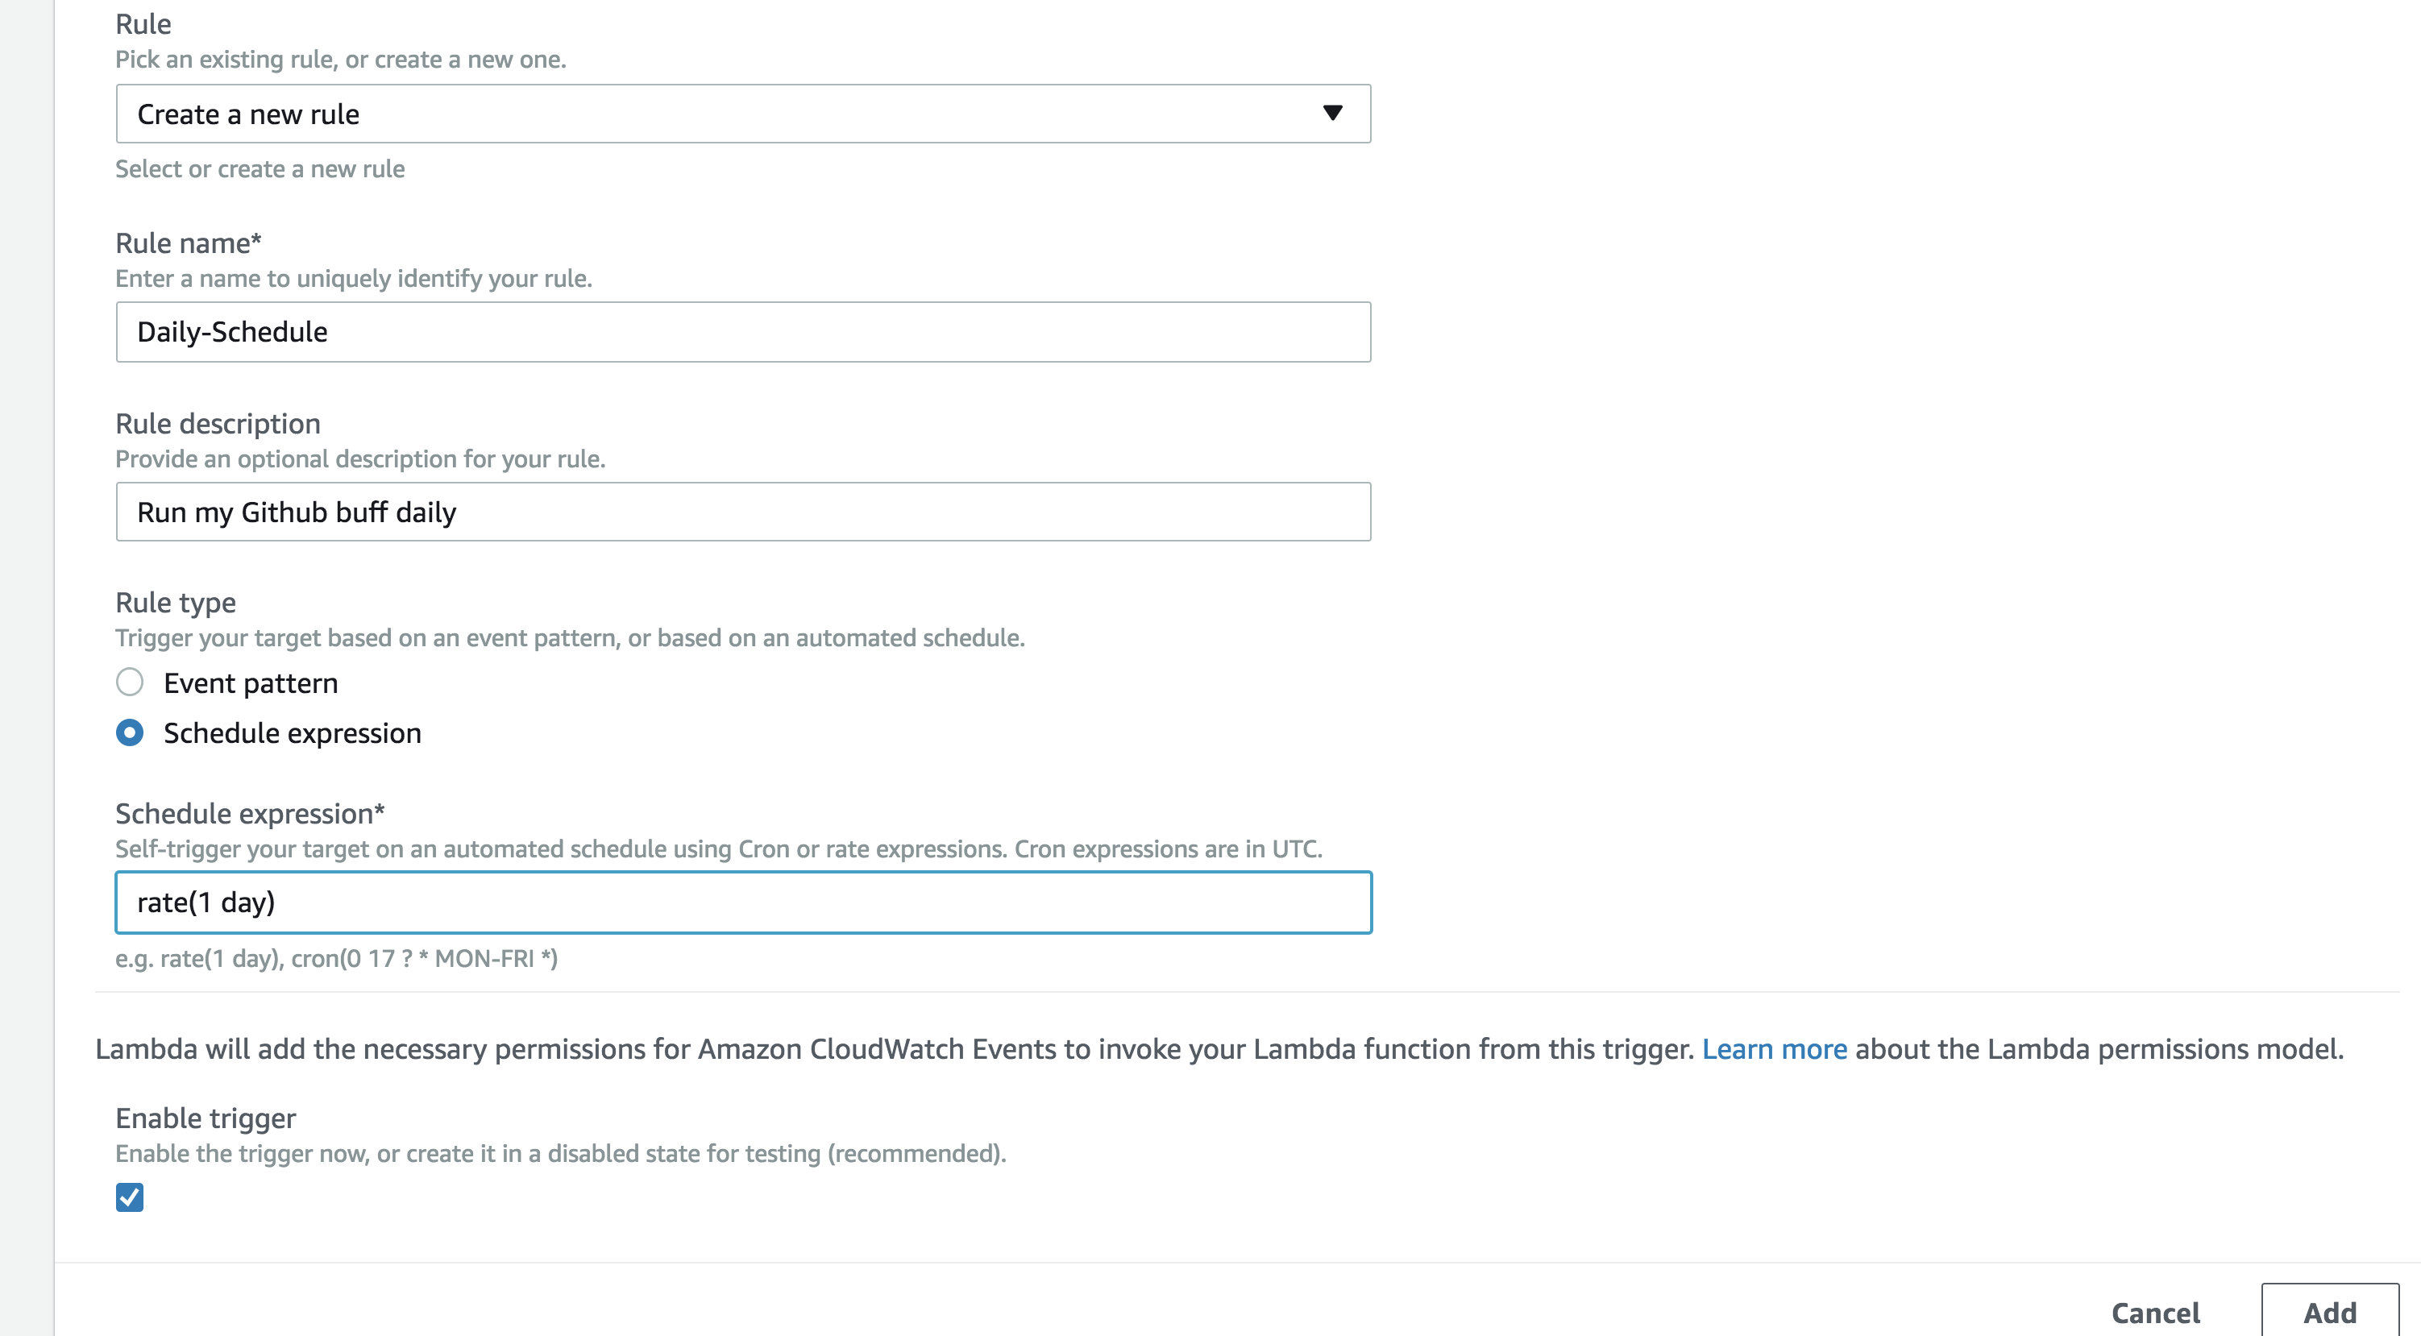Click the 'Rule description' field heading
2421x1336 pixels.
click(x=217, y=424)
